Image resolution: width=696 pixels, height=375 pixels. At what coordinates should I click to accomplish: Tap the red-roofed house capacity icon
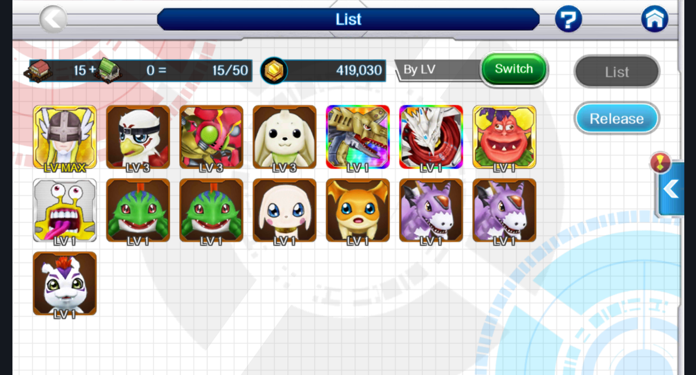point(39,71)
